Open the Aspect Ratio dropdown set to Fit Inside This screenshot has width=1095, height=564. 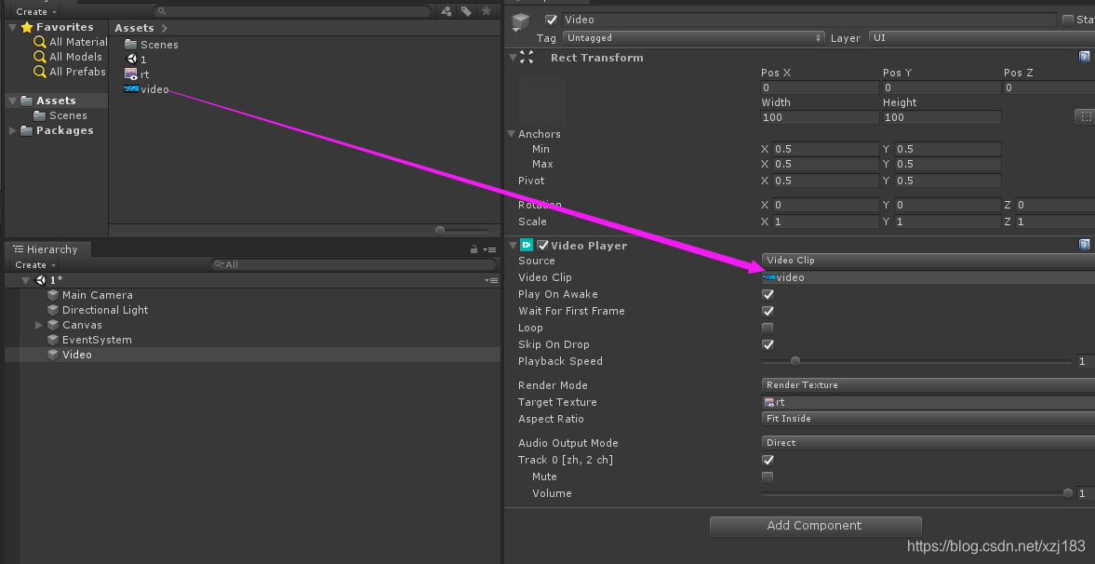pyautogui.click(x=926, y=419)
